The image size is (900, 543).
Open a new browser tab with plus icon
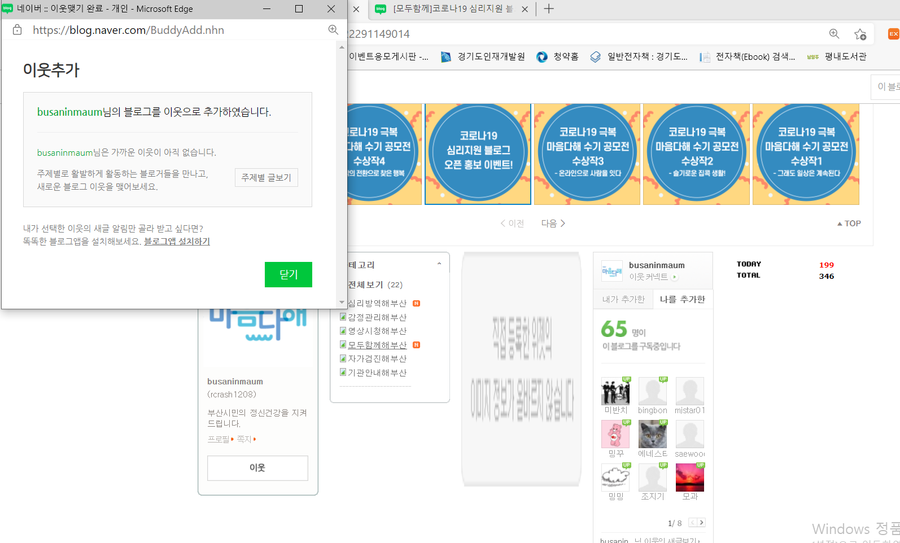(x=548, y=8)
